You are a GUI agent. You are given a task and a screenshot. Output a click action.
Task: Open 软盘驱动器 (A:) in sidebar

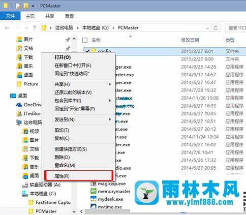point(41,185)
